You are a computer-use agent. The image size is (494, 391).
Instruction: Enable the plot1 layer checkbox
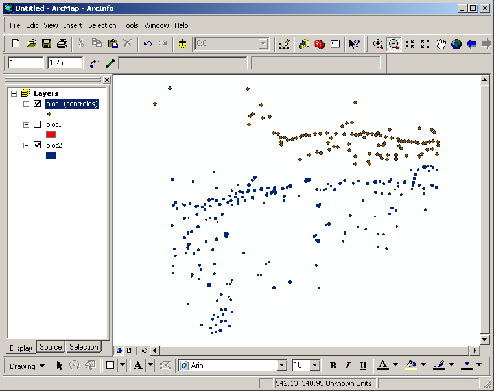[37, 124]
